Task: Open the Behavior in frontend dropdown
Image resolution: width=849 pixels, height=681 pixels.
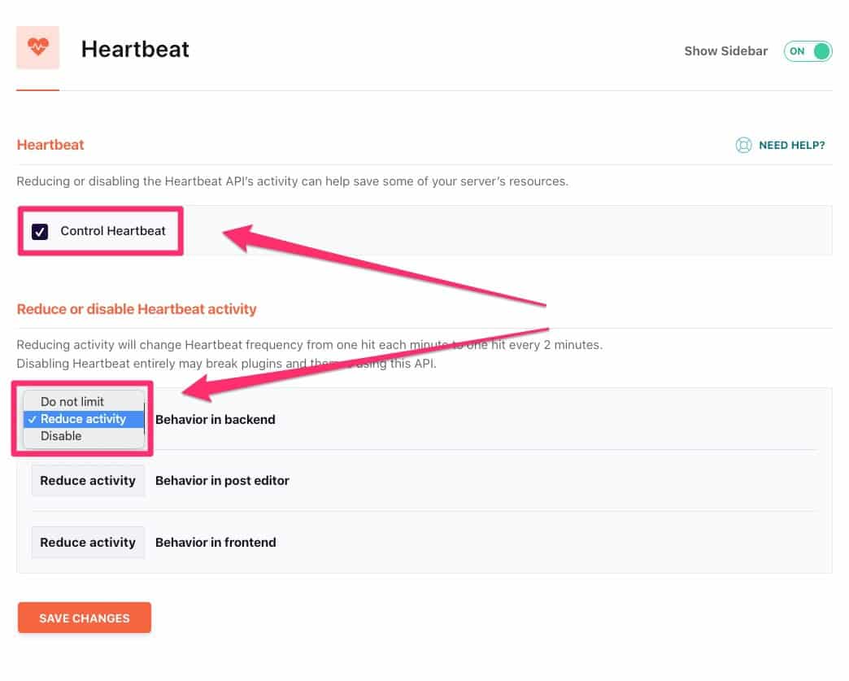Action: pyautogui.click(x=88, y=542)
